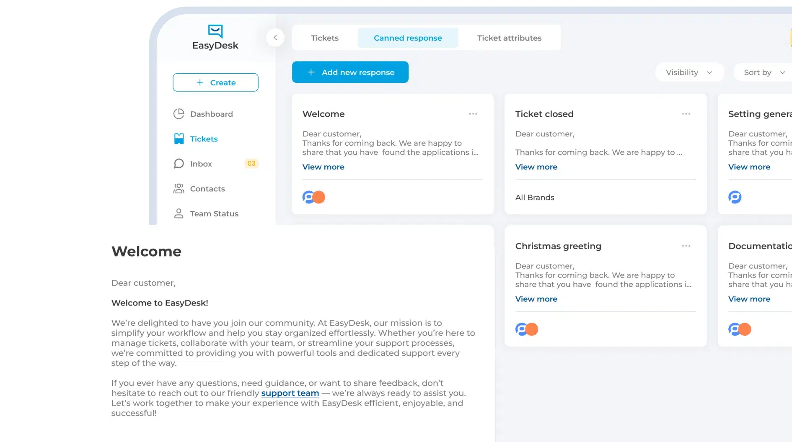Click the 03 badge next to Inbox

tap(251, 164)
